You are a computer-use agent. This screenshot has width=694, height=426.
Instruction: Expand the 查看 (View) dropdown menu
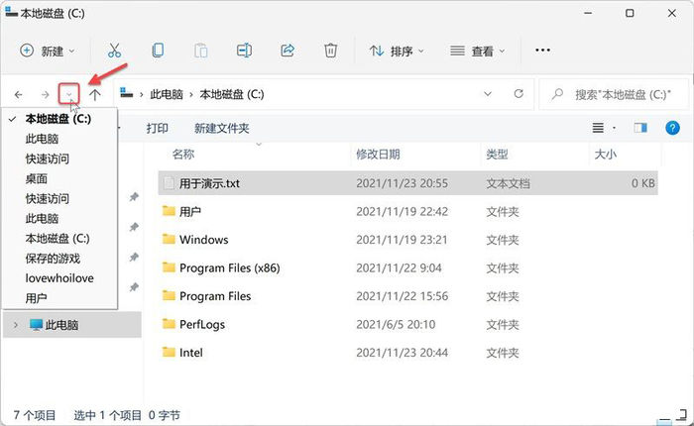[477, 51]
